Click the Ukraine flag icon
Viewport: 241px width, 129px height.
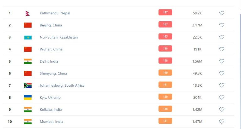pyautogui.click(x=28, y=97)
